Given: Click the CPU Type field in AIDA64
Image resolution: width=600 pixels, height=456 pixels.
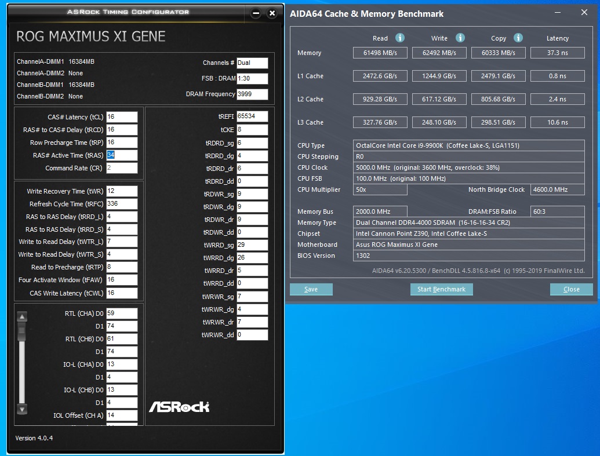Looking at the screenshot, I should pos(469,145).
